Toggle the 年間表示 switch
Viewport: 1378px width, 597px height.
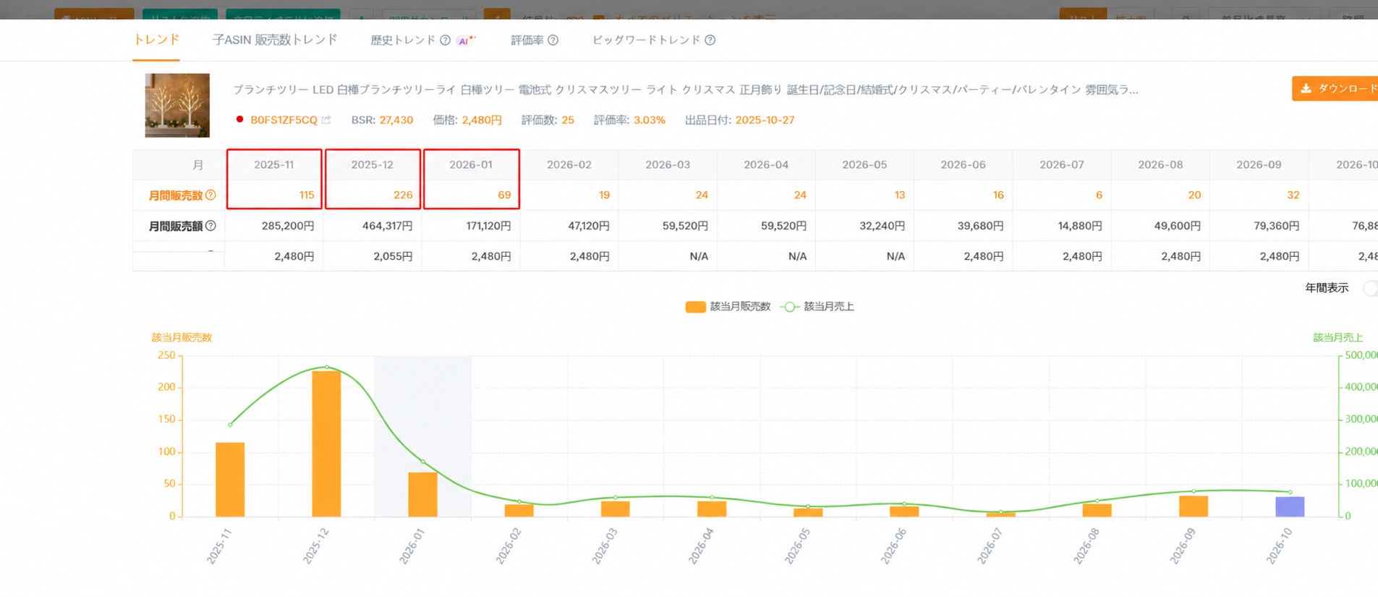pyautogui.click(x=1370, y=288)
